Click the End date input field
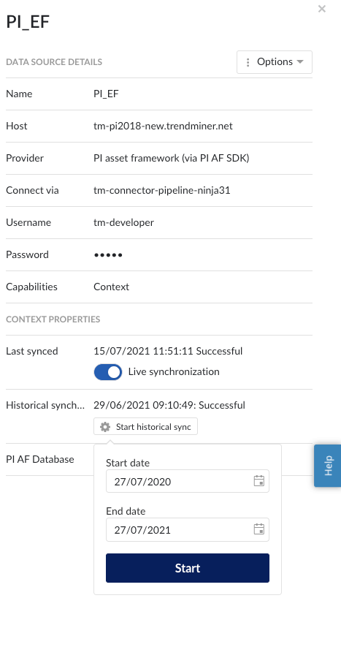 click(187, 529)
